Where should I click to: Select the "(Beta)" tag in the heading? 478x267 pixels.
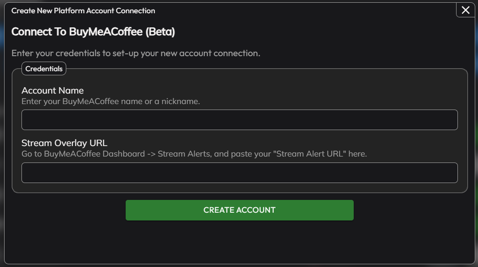point(160,31)
